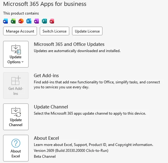Click 'Microsoft 365 Apps for business' title
The height and width of the screenshot is (163, 168).
pos(45,4)
